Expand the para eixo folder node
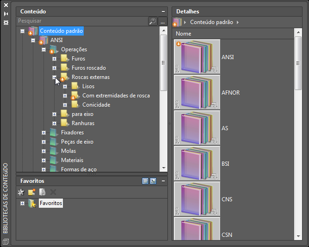Screen dimensions: 309x247 pyautogui.click(x=55, y=114)
